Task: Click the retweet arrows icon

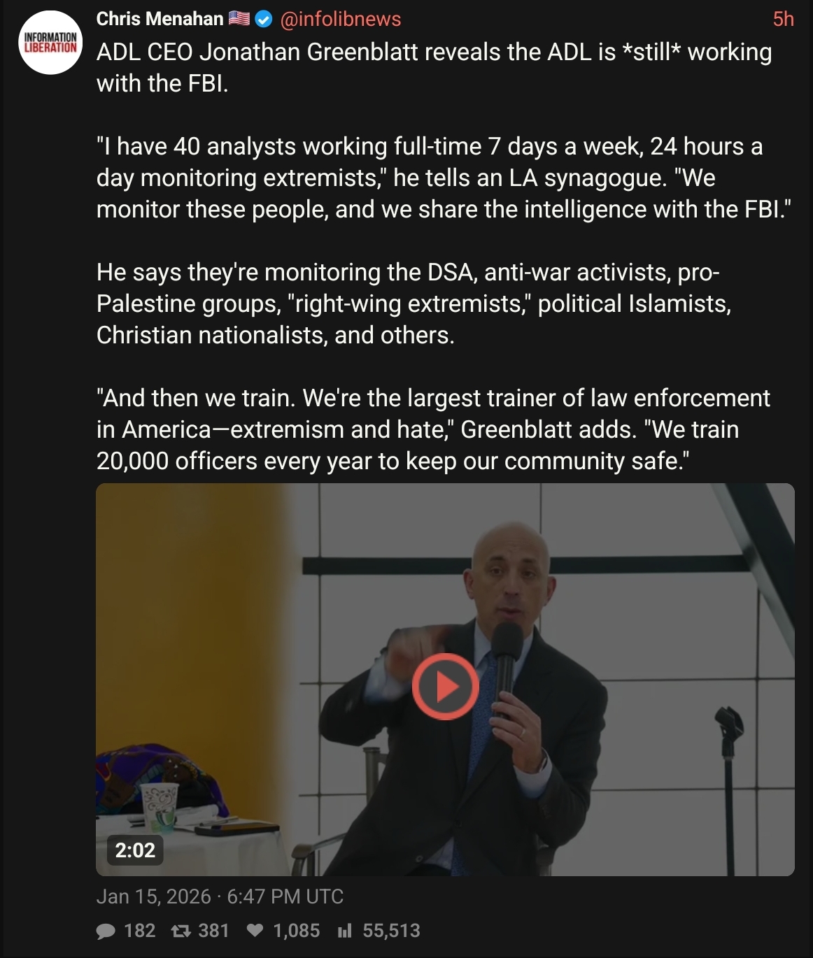Action: [x=181, y=931]
